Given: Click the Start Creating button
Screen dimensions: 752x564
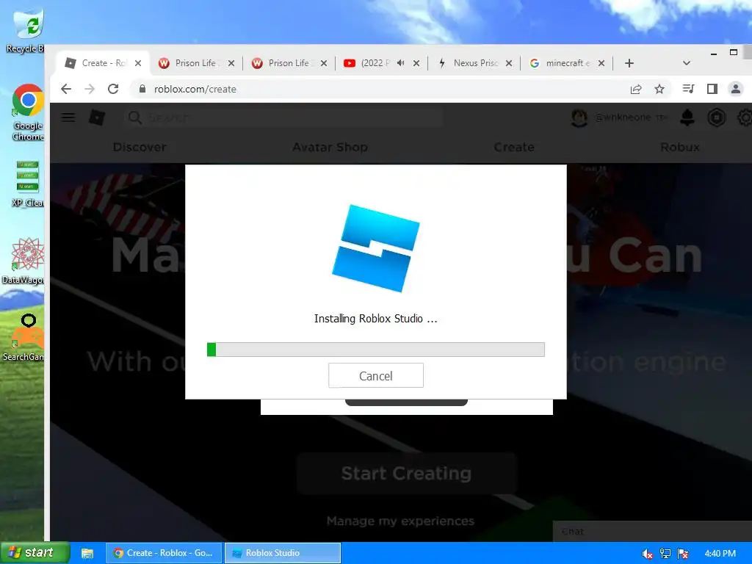Looking at the screenshot, I should (406, 474).
